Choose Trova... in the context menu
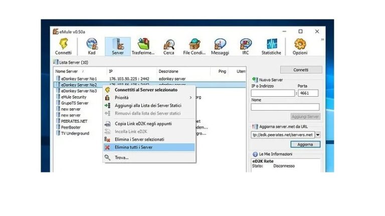 click(x=149, y=157)
